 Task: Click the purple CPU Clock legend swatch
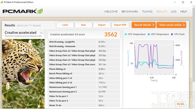172,34
